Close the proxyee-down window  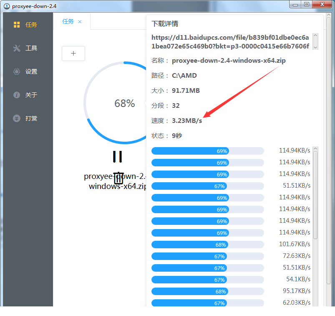(322, 5)
